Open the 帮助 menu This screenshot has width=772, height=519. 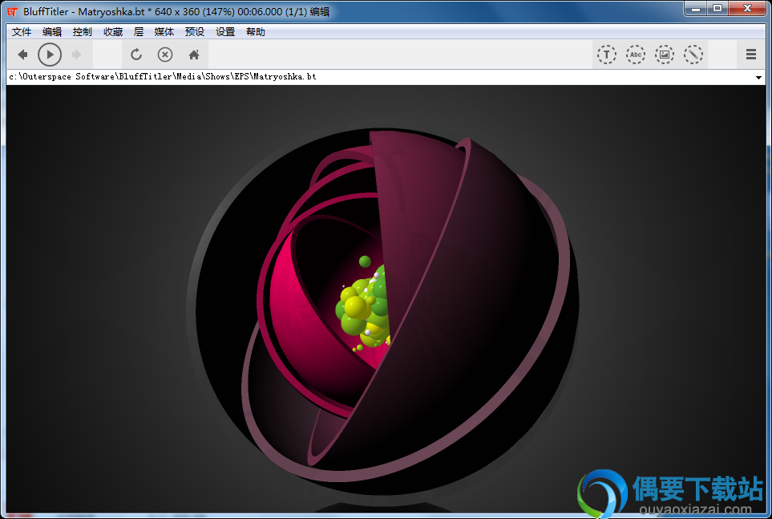tap(256, 32)
